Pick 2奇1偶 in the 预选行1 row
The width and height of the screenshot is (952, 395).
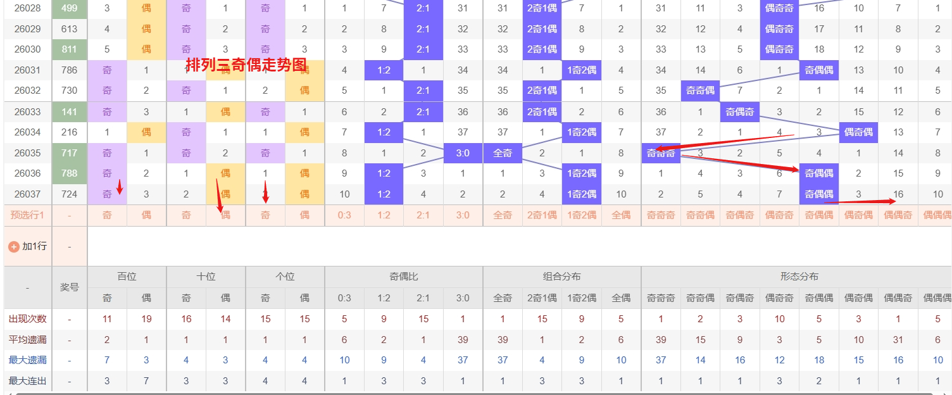click(542, 215)
